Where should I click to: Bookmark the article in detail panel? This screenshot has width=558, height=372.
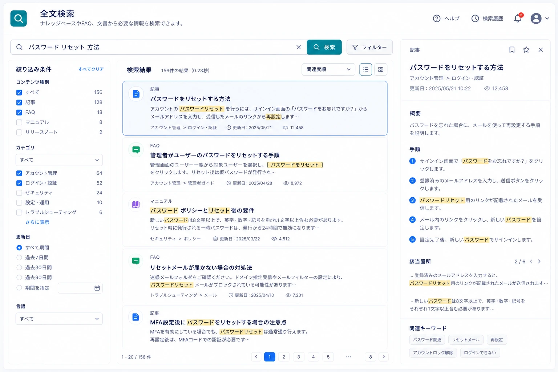pos(512,50)
